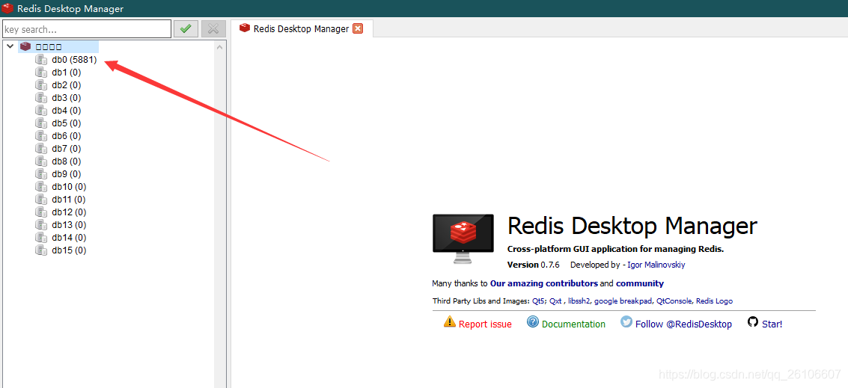Image resolution: width=848 pixels, height=388 pixels.
Task: Open the google breakpad link
Action: click(x=623, y=301)
